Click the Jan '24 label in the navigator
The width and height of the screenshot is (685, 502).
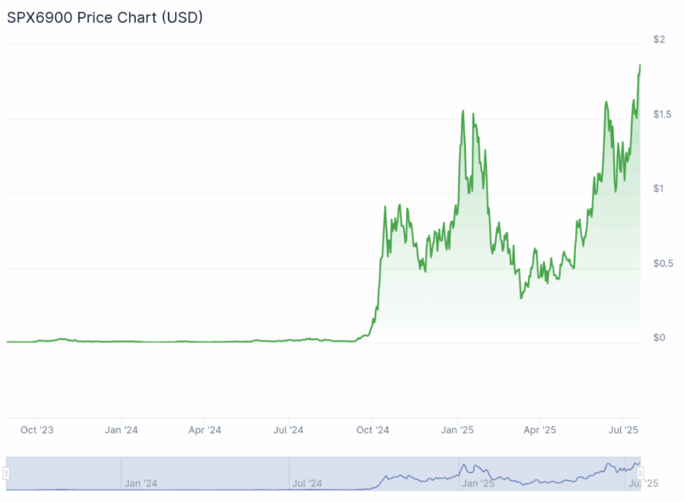pos(141,483)
